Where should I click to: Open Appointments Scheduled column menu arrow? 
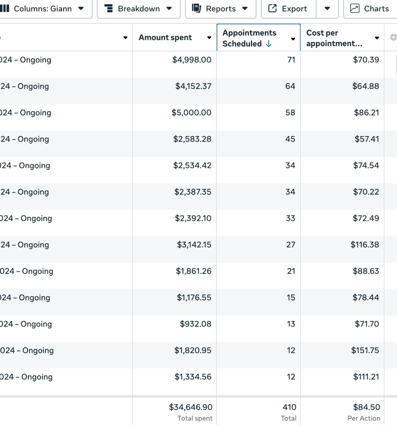tap(293, 39)
